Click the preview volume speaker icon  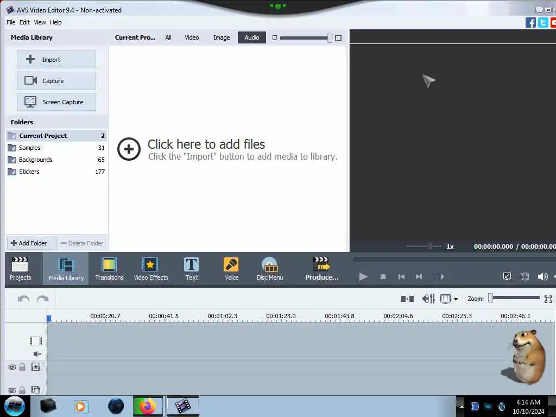(x=542, y=276)
